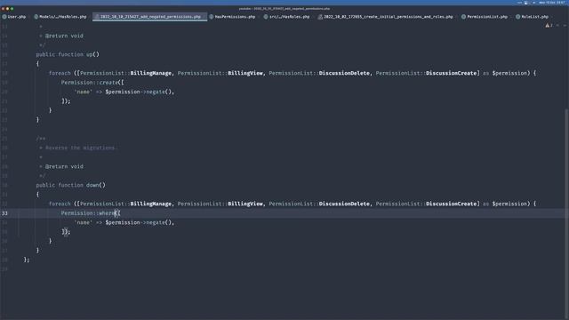The image size is (569, 320).
Task: Click '$permission->negate()' inside the up() method
Action: pyautogui.click(x=140, y=92)
